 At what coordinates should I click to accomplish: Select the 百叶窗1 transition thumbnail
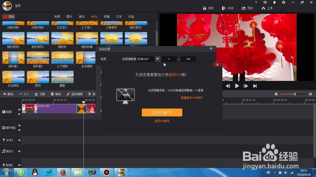pos(13,57)
